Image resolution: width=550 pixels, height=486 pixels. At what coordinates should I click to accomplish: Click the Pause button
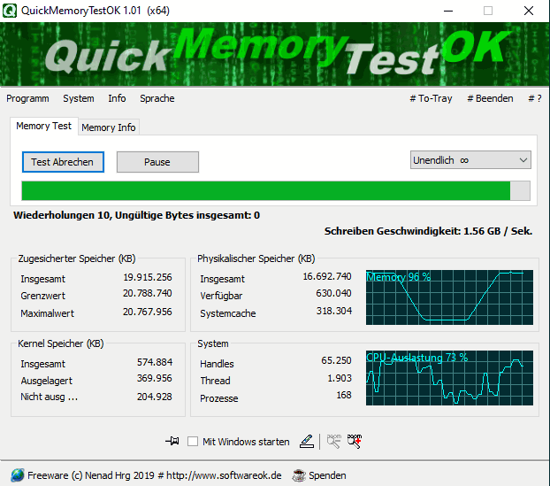click(x=157, y=162)
